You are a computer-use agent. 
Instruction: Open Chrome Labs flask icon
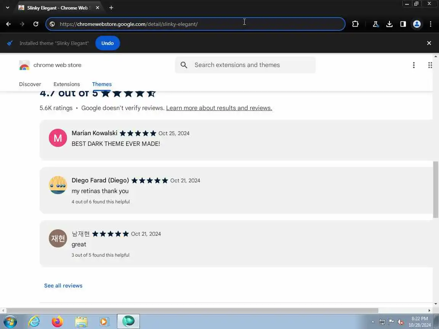point(376,24)
